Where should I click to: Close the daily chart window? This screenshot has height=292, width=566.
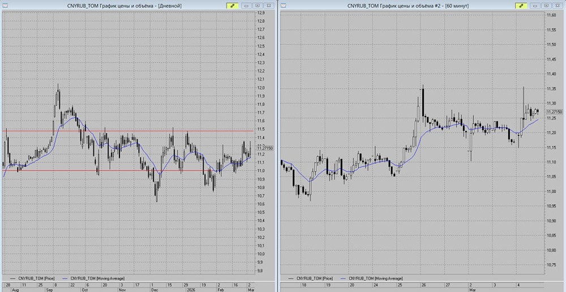[x=268, y=5]
